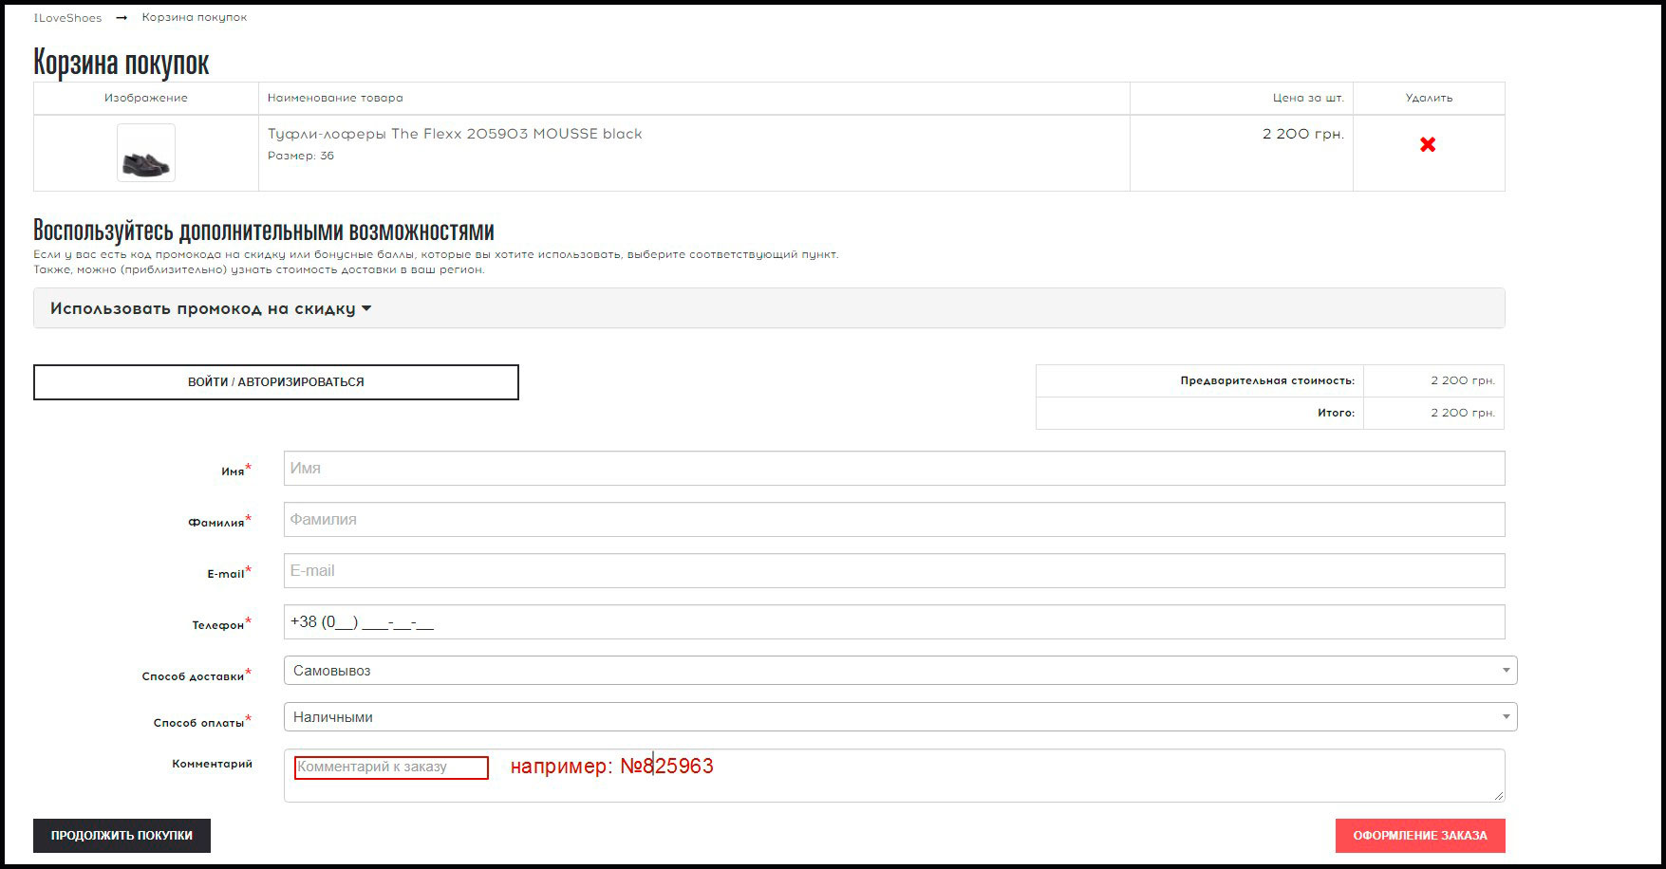Click the 'Изображение' column header
This screenshot has height=869, width=1666.
[146, 98]
